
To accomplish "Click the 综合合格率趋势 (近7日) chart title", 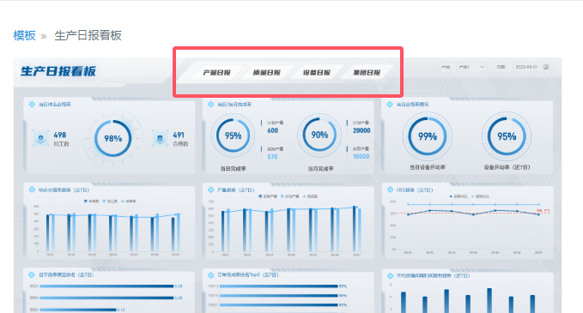I will tap(64, 190).
